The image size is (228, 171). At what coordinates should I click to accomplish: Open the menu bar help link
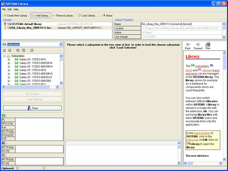(x=192, y=140)
